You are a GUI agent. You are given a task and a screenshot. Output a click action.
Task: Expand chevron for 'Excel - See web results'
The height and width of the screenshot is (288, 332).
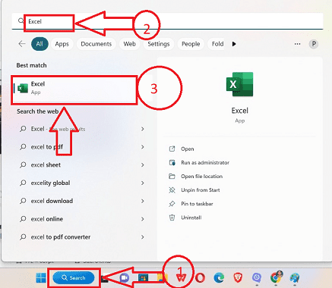pyautogui.click(x=143, y=129)
